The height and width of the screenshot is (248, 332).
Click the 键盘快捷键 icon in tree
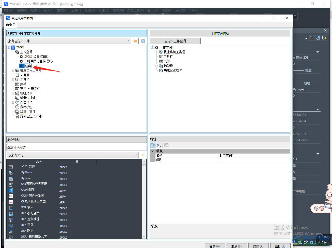[x=17, y=98]
